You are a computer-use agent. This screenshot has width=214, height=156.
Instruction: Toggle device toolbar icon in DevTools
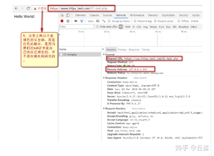(68, 15)
